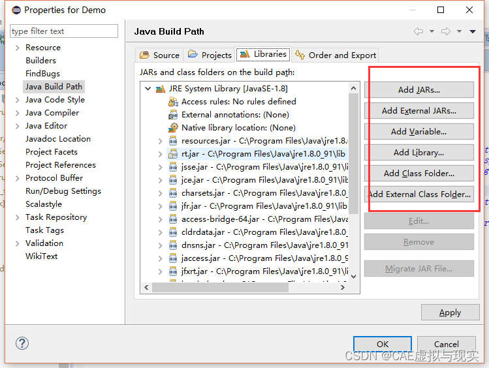Click the vertical scrollbar down arrow
489x368 pixels.
click(x=353, y=277)
